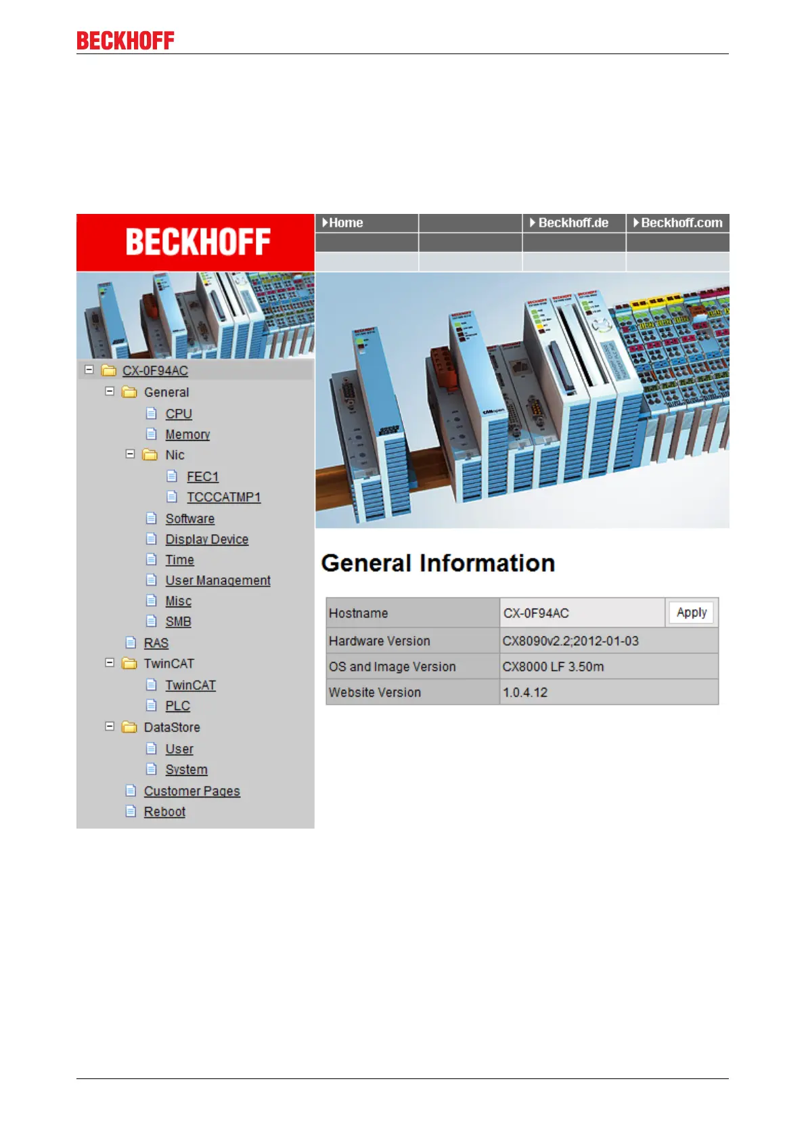Click the document icon beside User Management
Screen dimensions: 806x1140
click(x=152, y=580)
